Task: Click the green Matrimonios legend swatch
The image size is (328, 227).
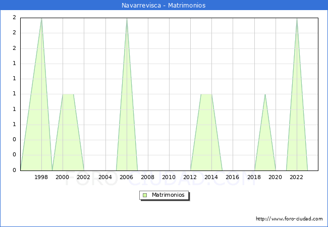Action: [145, 195]
